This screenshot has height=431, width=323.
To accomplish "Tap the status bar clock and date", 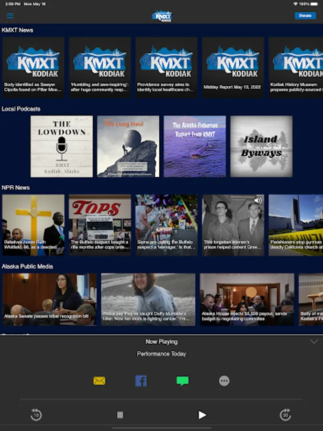I will click(x=25, y=4).
